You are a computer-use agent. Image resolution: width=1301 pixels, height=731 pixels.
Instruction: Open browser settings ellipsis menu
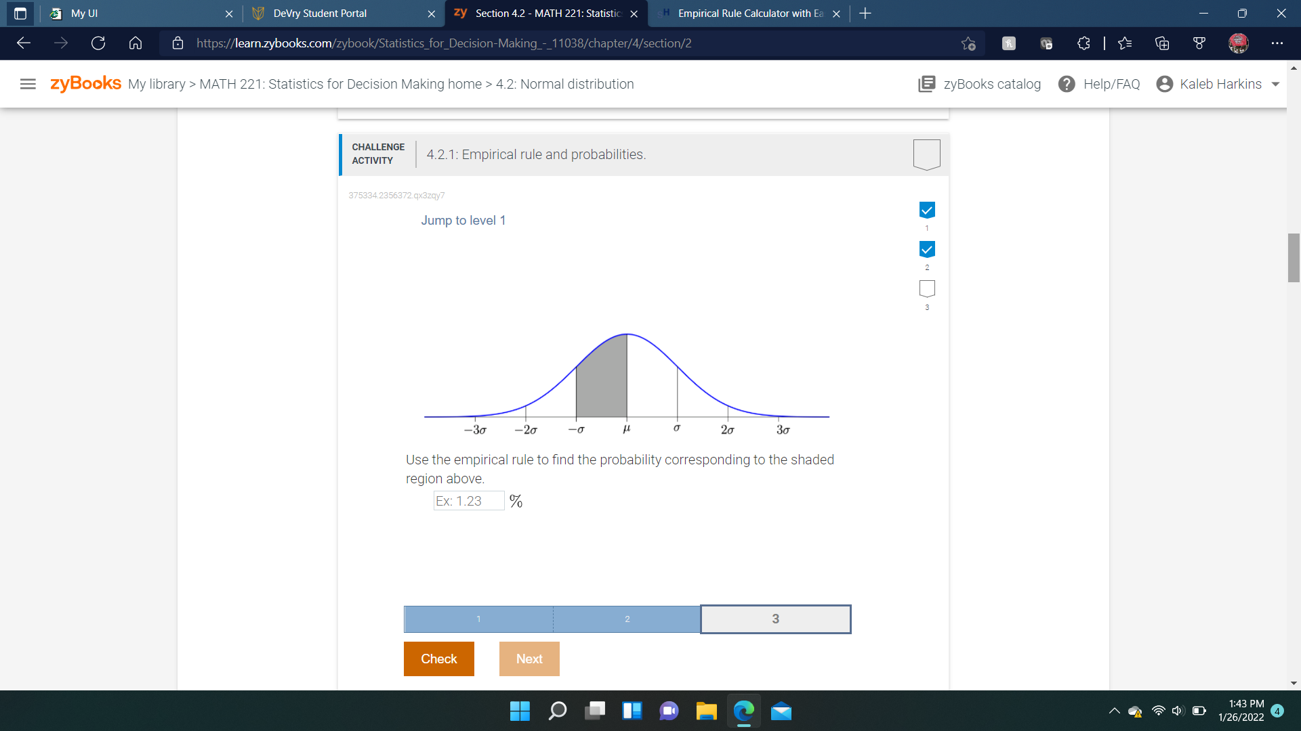[1277, 43]
